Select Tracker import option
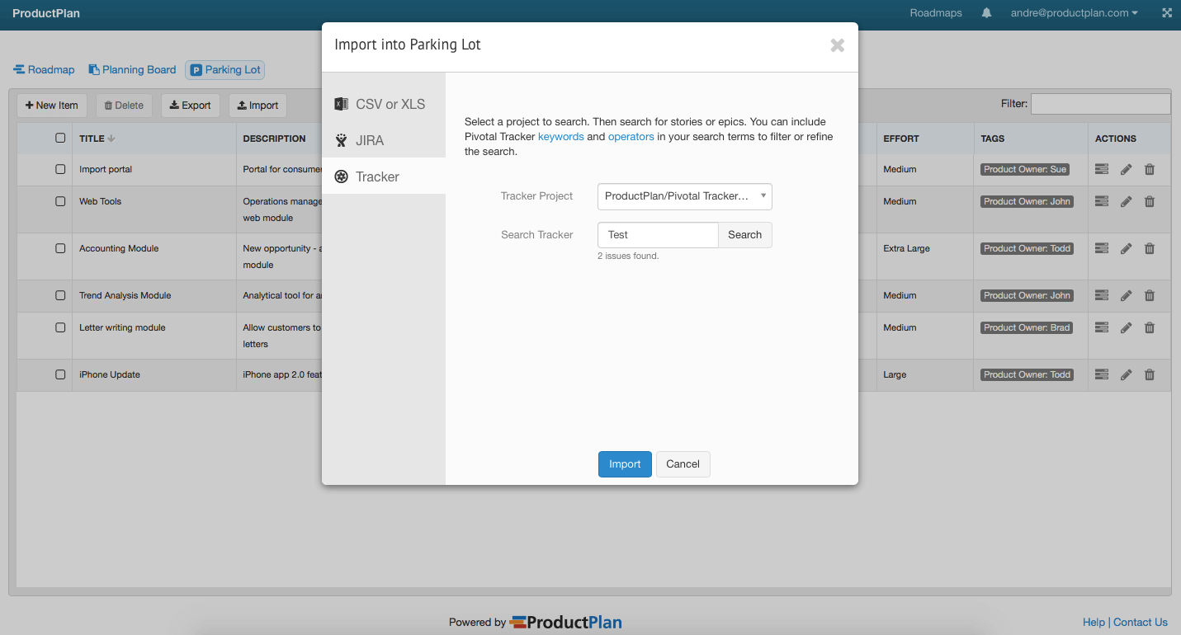 coord(384,176)
